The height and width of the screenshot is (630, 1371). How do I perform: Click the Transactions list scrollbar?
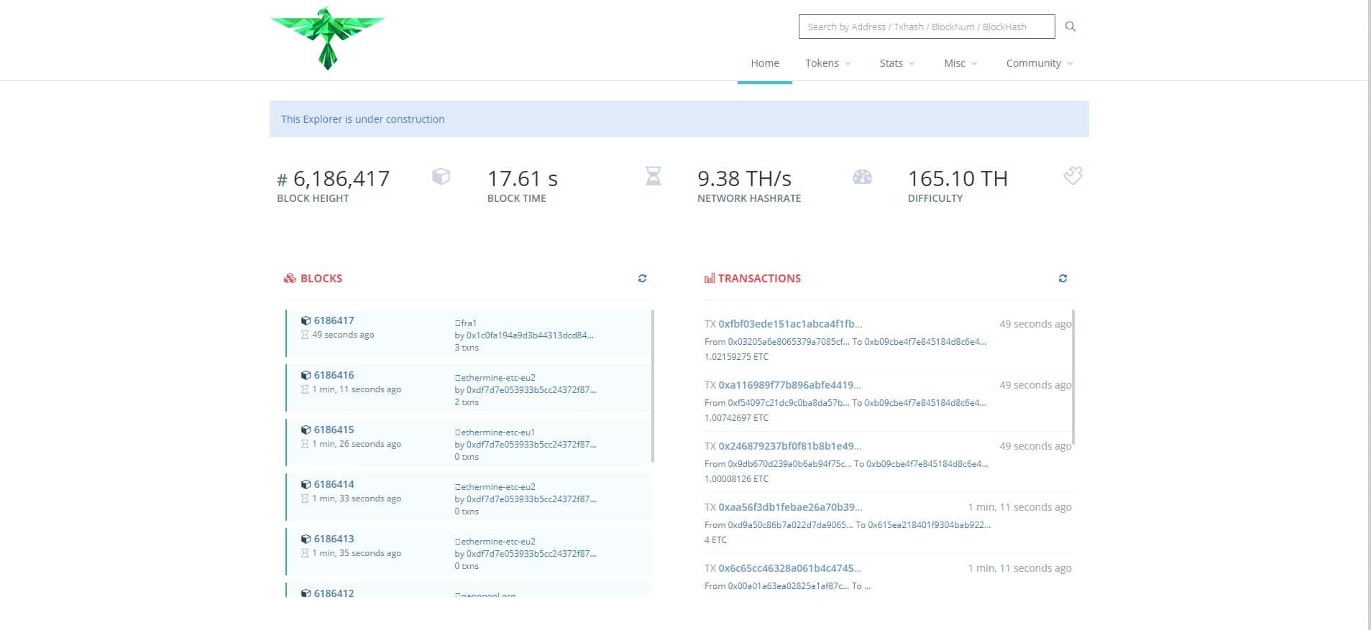click(x=1073, y=377)
